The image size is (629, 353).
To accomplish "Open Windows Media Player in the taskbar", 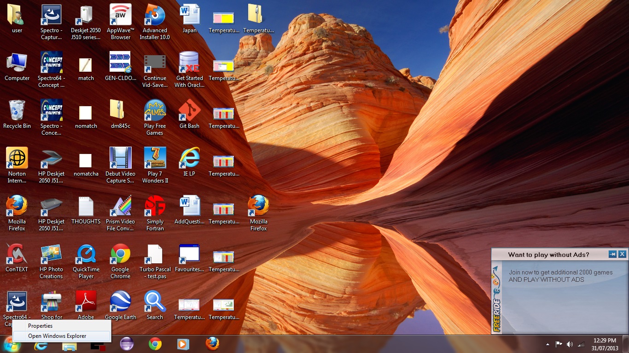I will (183, 344).
